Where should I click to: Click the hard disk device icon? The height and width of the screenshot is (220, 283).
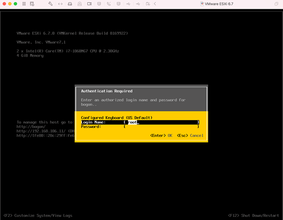coord(70,4)
